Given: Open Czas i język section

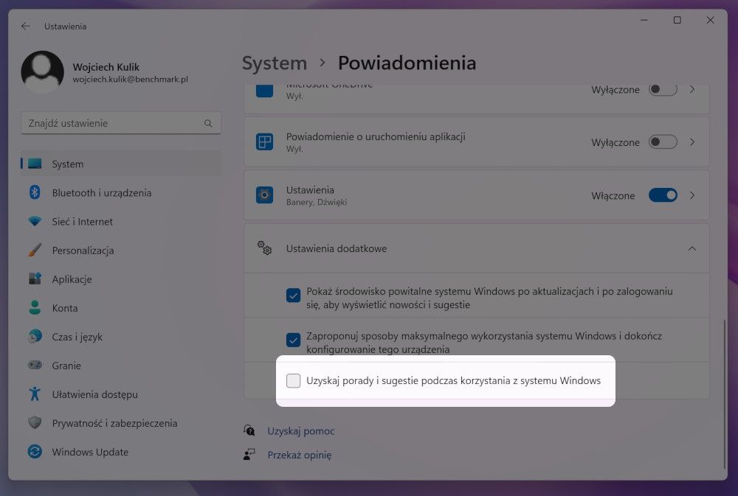Looking at the screenshot, I should (121, 336).
